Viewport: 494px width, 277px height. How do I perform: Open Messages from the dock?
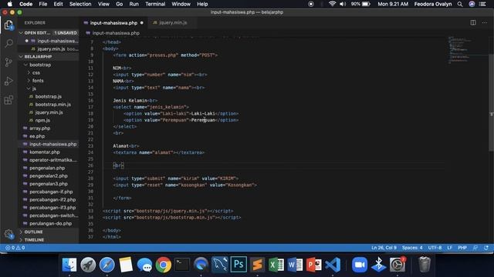144,265
